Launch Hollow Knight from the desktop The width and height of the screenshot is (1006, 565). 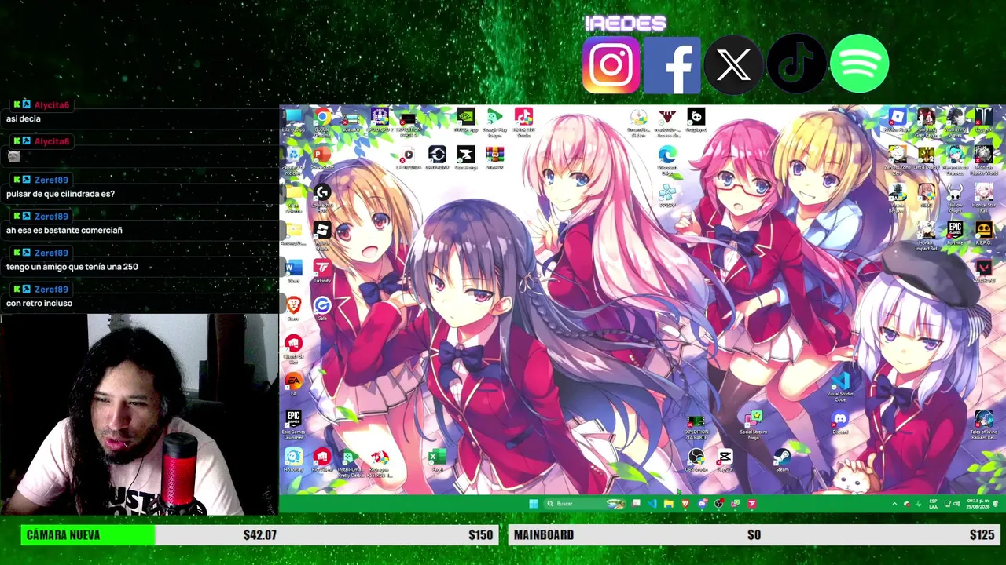[x=955, y=196]
